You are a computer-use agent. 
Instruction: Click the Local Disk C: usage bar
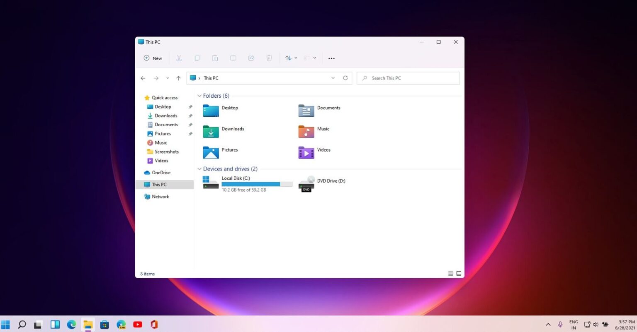click(257, 184)
